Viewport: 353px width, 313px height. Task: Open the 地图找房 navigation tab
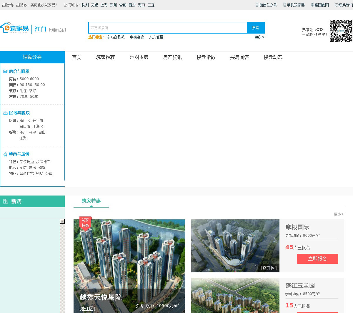[x=139, y=57]
